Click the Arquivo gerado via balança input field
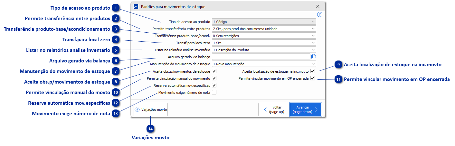This screenshot has height=146, width=455. 261,57
